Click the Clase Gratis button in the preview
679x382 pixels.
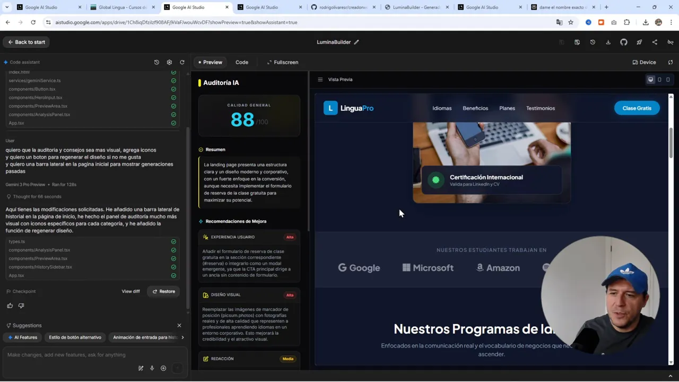[637, 108]
